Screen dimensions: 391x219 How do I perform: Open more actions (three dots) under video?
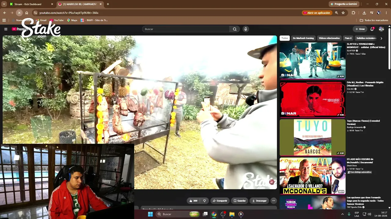(274, 201)
